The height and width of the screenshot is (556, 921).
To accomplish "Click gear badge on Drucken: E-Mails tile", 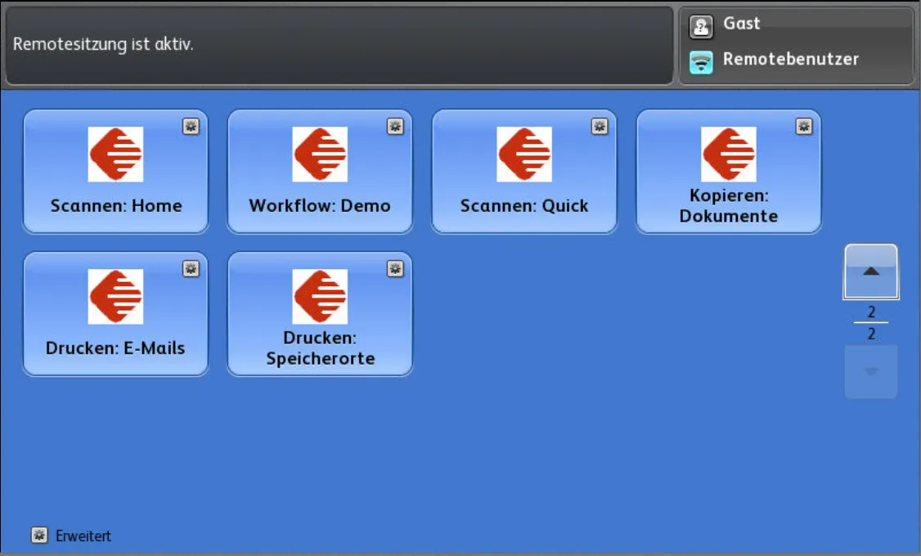I will [191, 268].
